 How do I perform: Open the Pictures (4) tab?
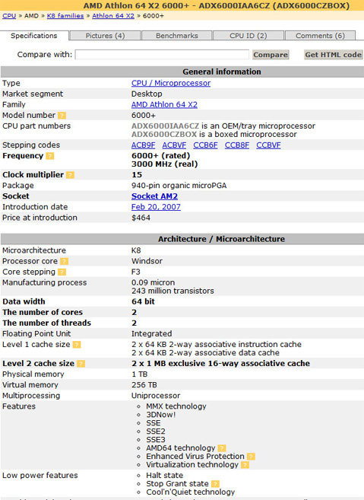pyautogui.click(x=105, y=36)
